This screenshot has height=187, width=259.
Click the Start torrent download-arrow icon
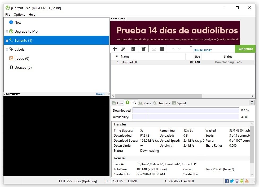tap(154, 49)
